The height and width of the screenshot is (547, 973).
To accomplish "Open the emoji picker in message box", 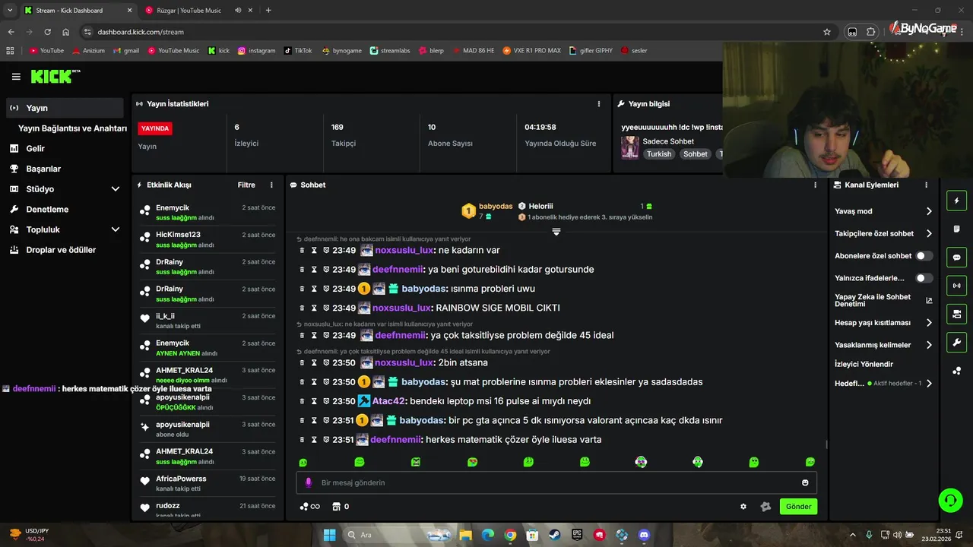I will [805, 482].
